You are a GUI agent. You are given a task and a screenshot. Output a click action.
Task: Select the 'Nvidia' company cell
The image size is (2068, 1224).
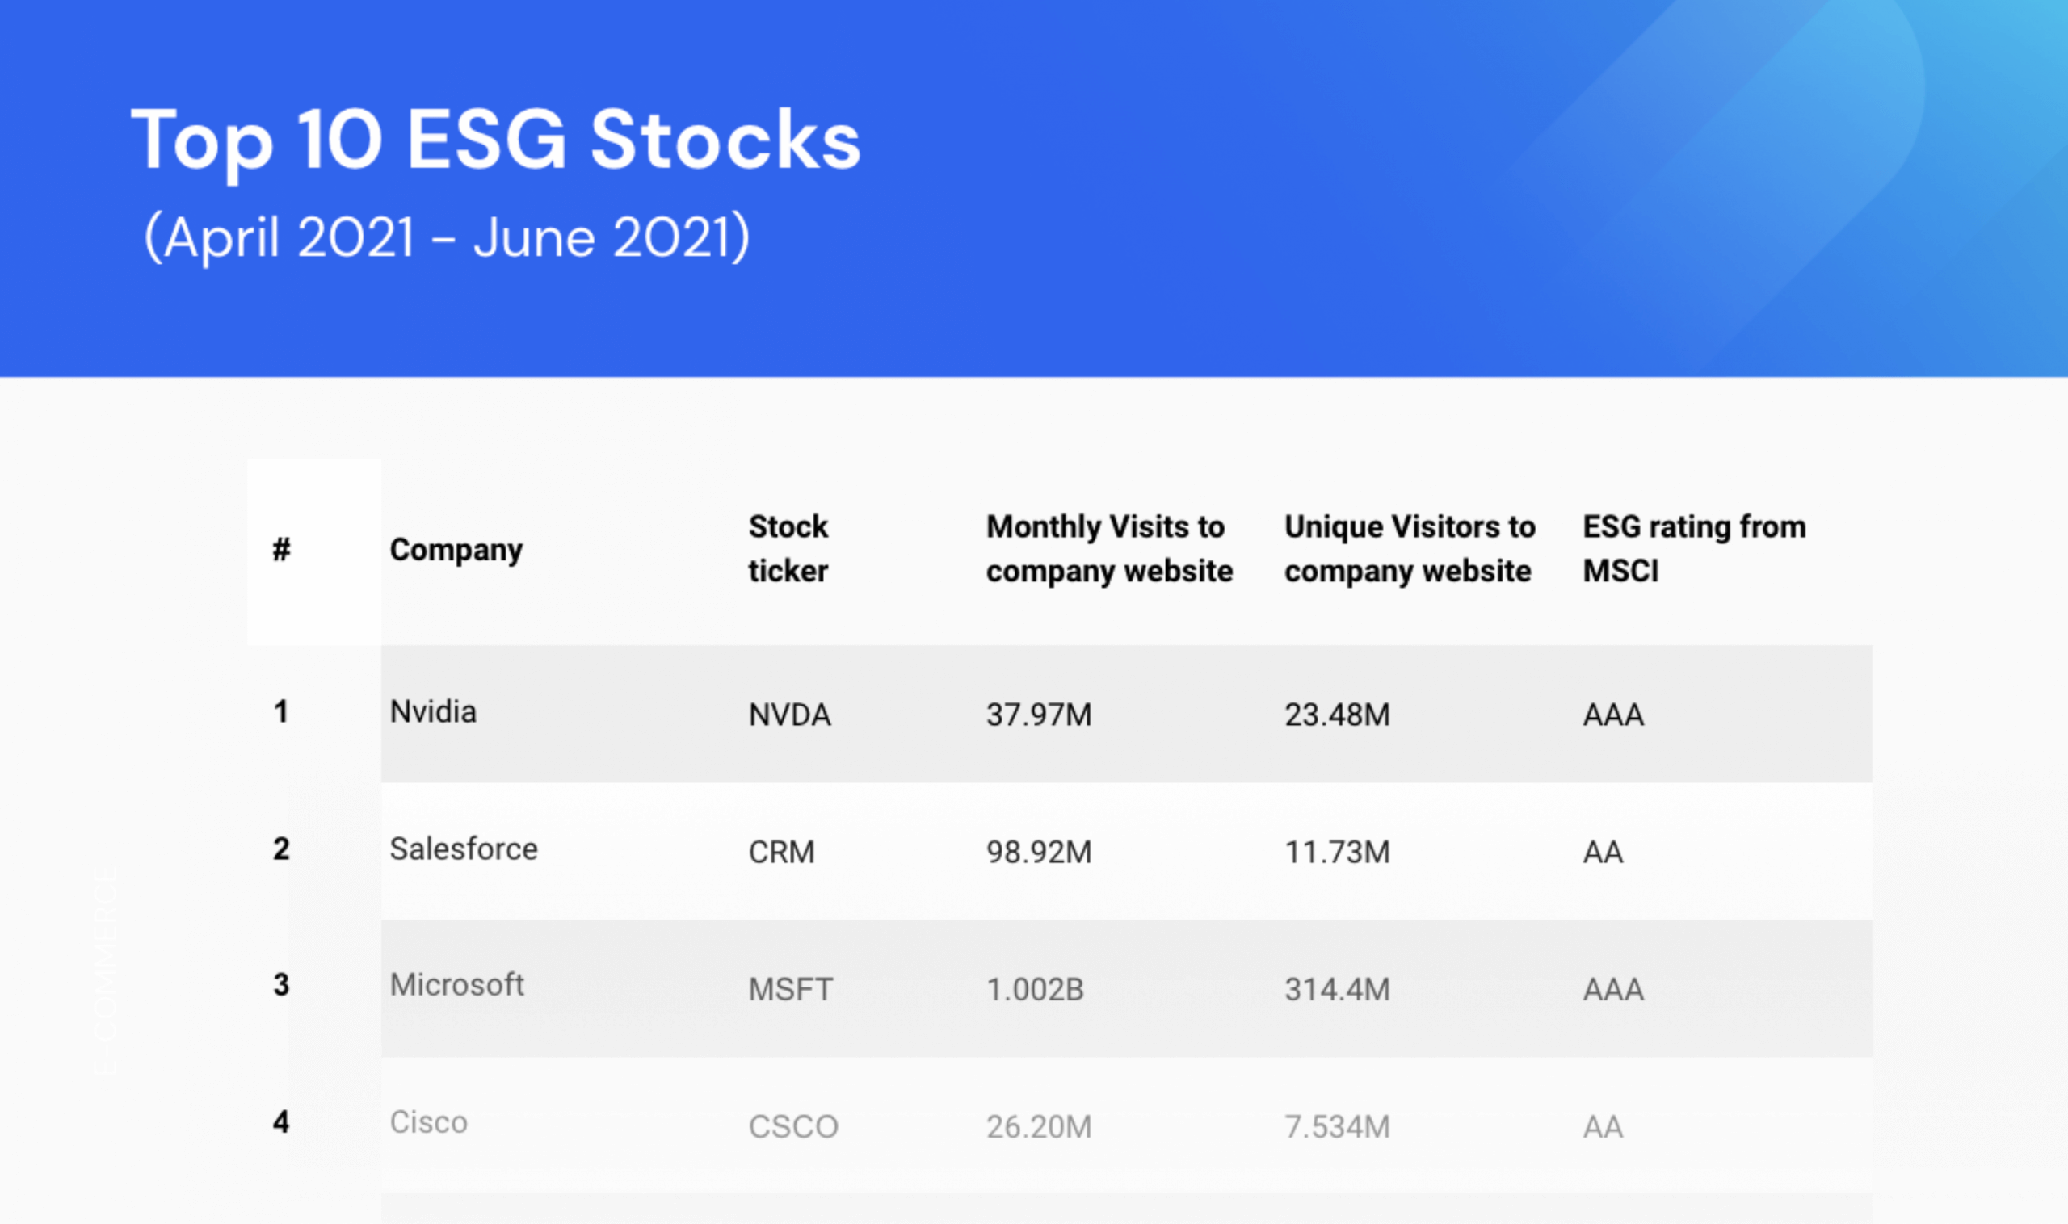click(433, 712)
